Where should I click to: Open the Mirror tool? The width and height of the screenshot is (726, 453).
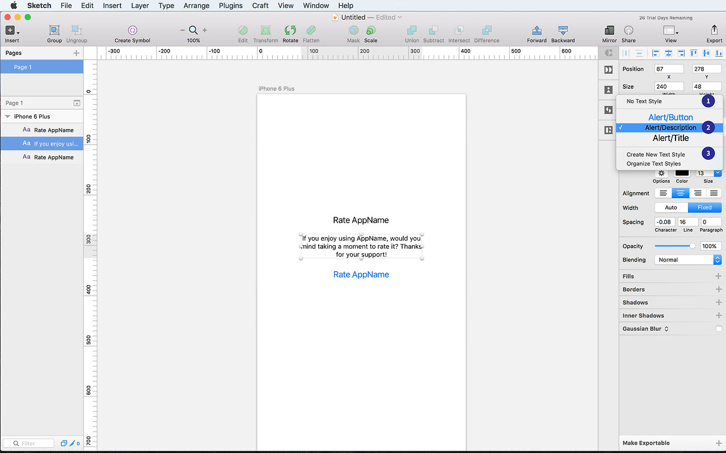pyautogui.click(x=610, y=31)
